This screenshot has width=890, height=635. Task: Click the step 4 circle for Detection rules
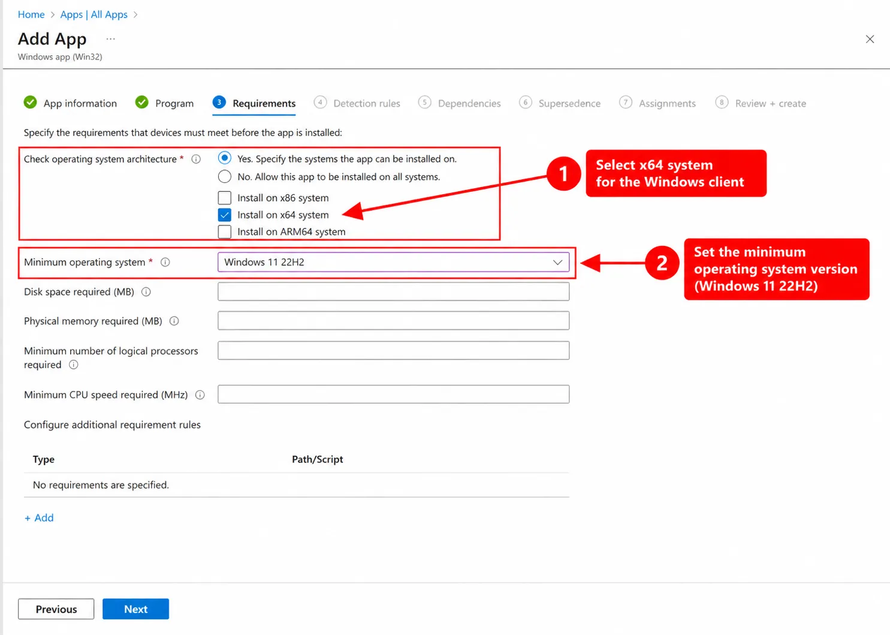(320, 103)
